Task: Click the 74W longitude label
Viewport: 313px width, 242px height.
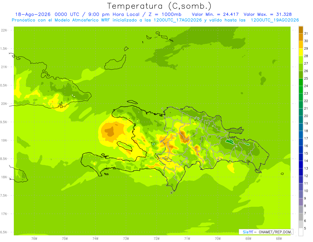Action: pyautogui.click(x=95, y=239)
